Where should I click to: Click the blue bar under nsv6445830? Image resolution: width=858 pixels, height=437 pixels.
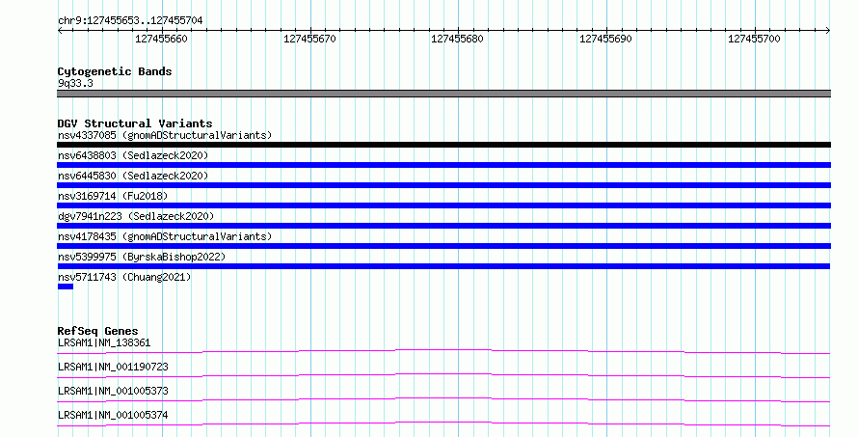443,185
